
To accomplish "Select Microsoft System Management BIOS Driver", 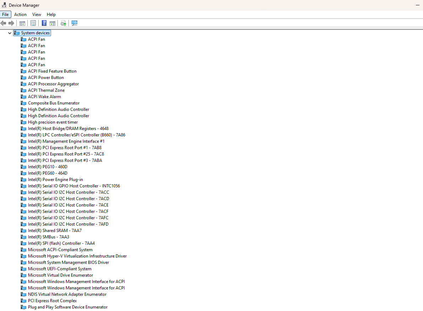I will (68, 262).
